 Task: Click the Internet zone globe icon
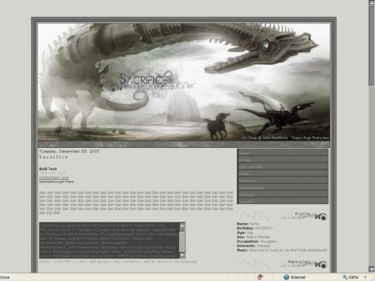tap(286, 277)
